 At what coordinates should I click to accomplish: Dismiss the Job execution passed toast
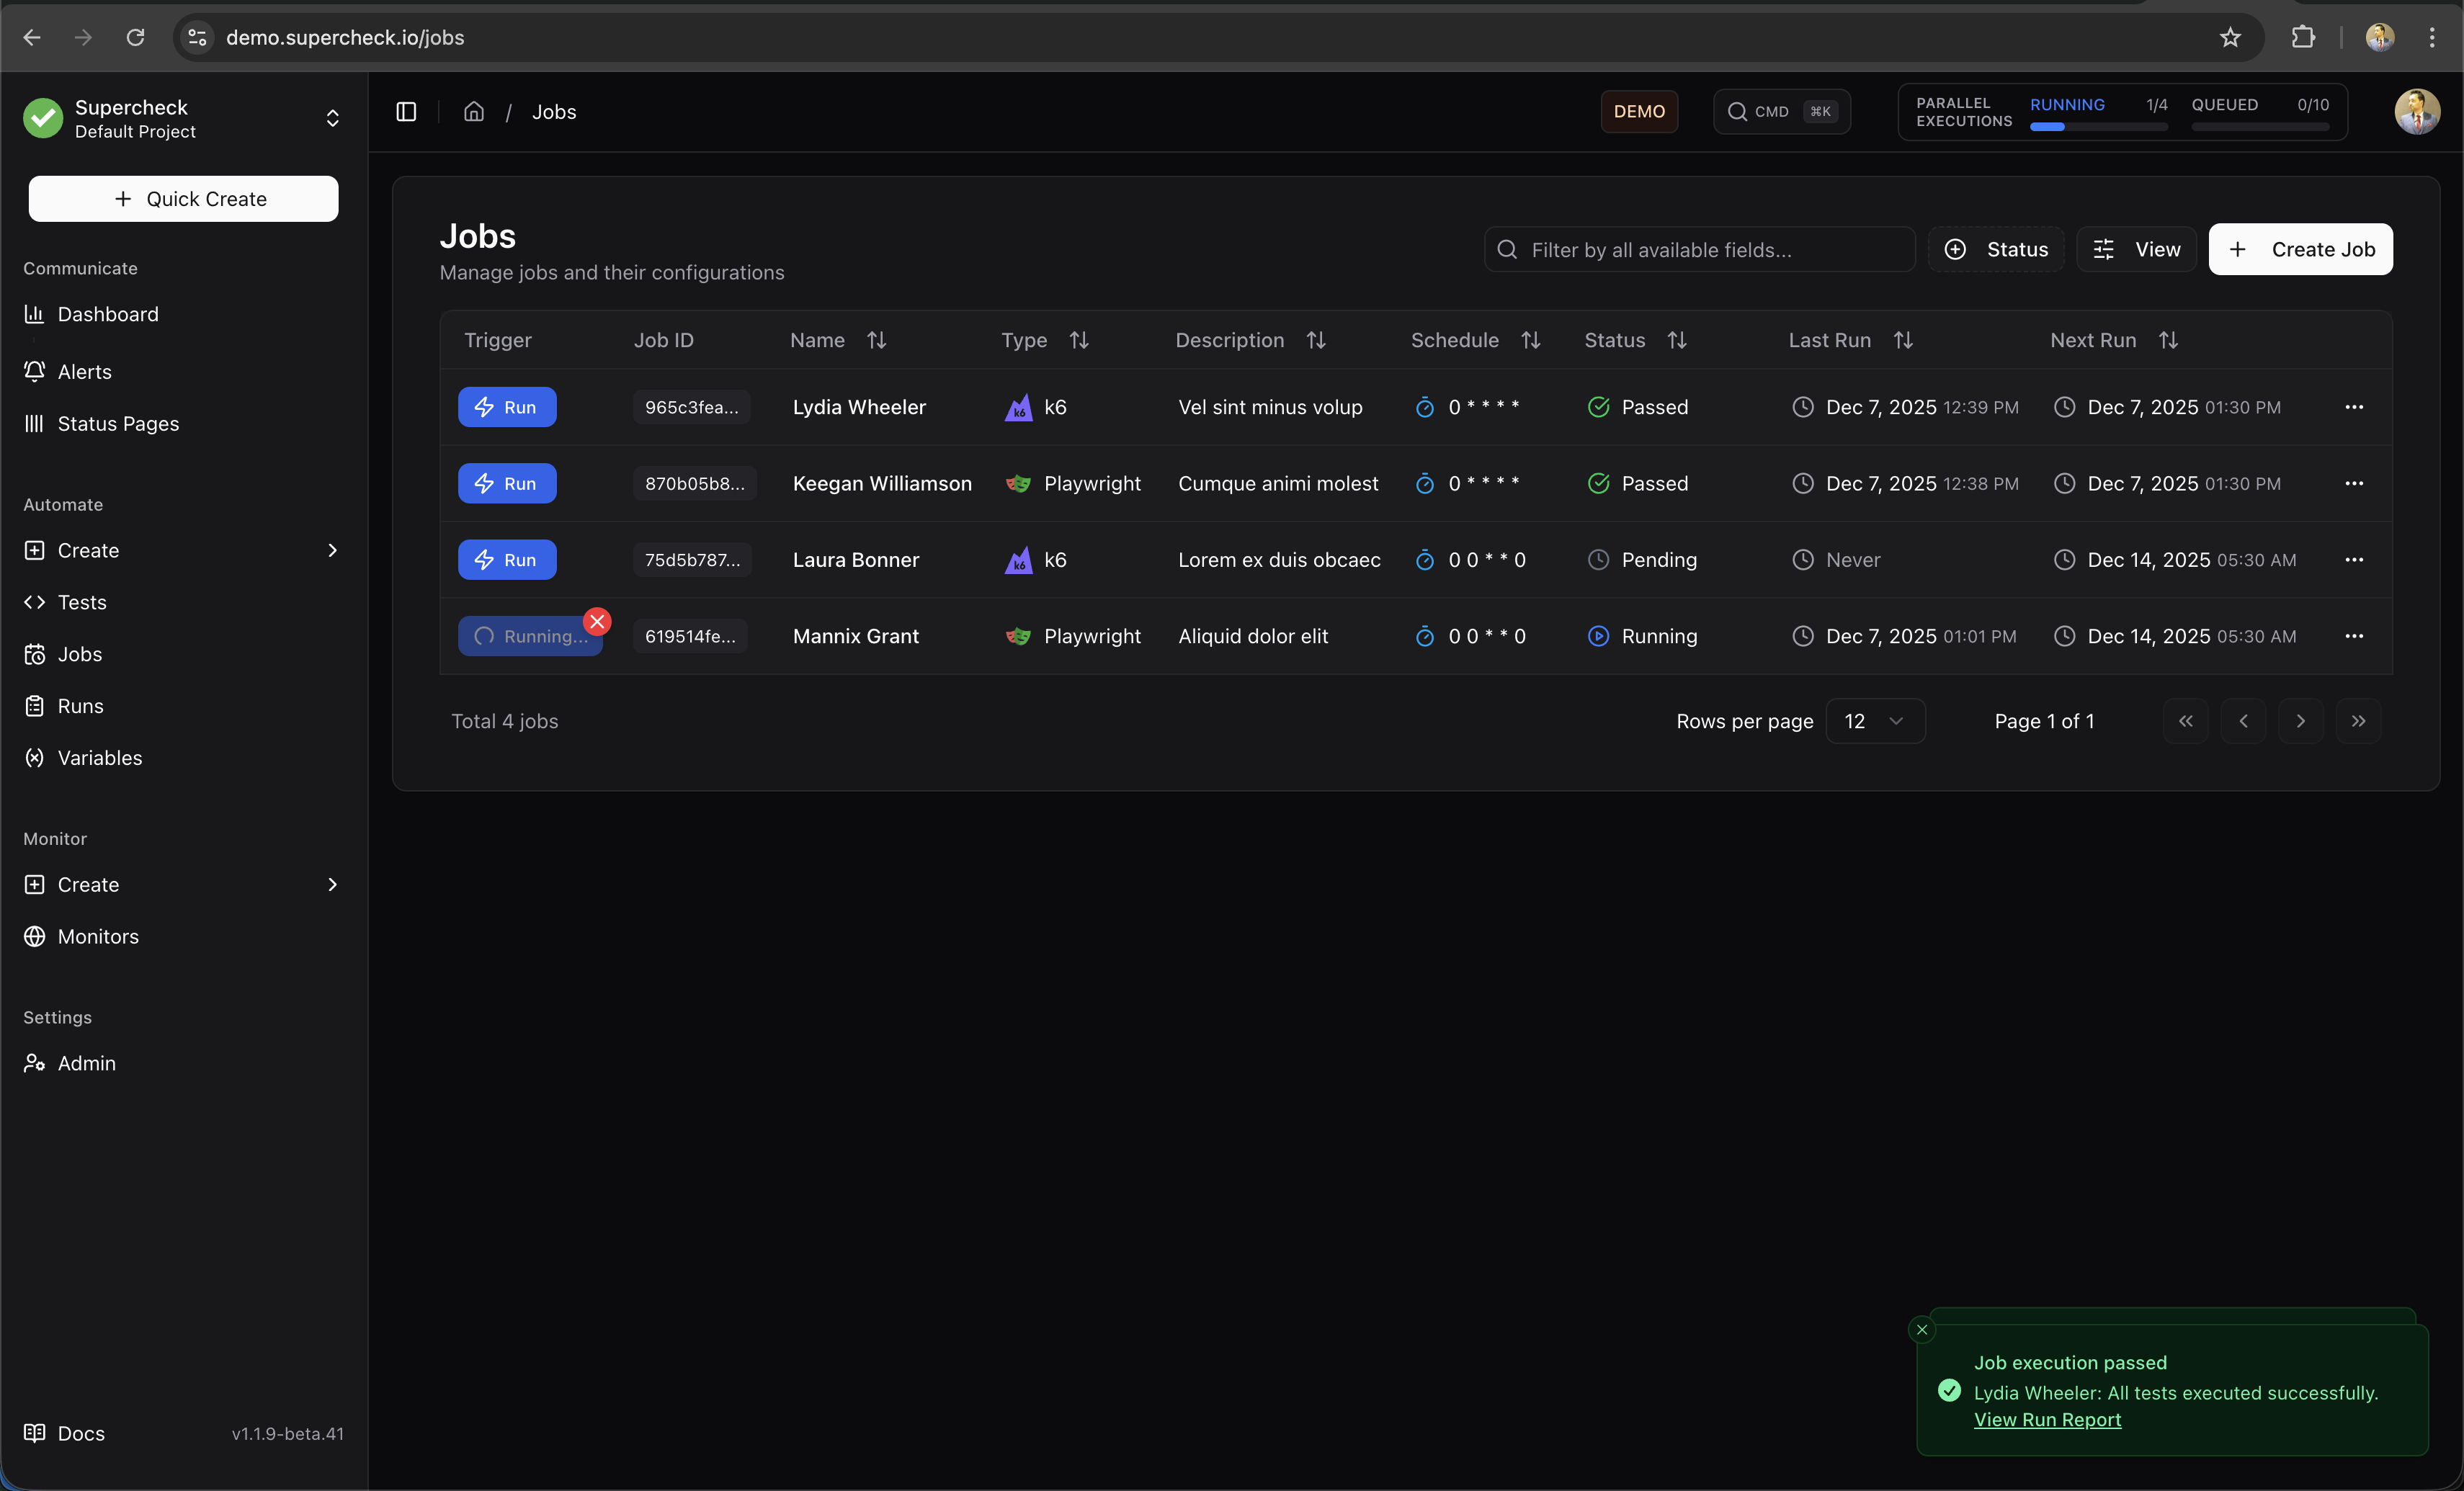click(x=1921, y=1330)
